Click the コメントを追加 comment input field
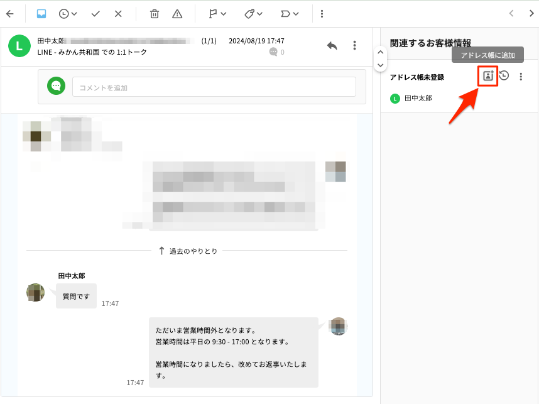The width and height of the screenshot is (539, 404). 214,87
